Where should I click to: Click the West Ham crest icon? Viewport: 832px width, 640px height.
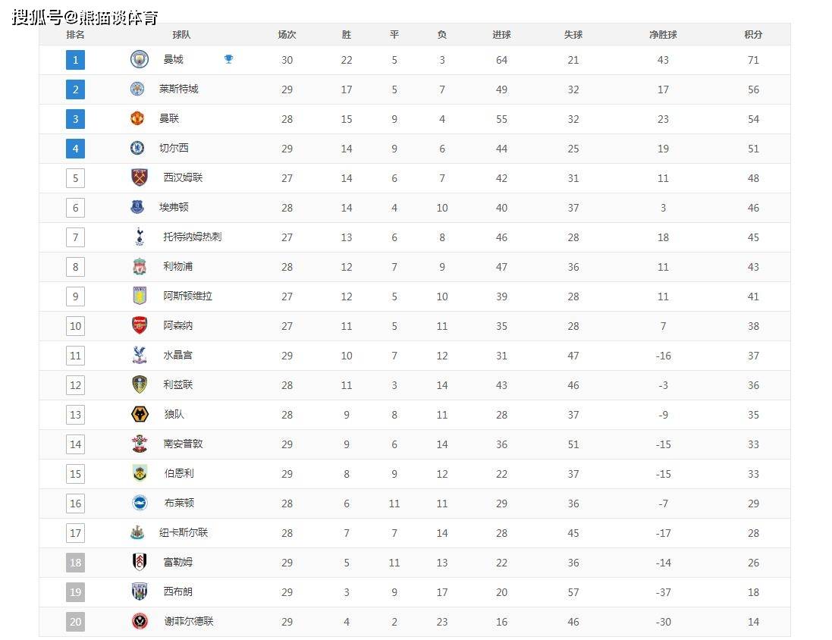coord(140,177)
